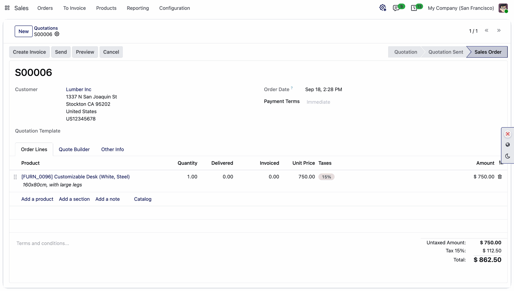Toggle dark mode moon icon
Image resolution: width=514 pixels, height=291 pixels.
point(508,156)
